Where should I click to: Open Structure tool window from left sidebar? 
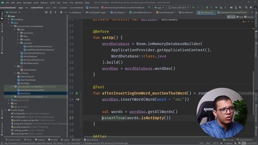tap(2, 28)
